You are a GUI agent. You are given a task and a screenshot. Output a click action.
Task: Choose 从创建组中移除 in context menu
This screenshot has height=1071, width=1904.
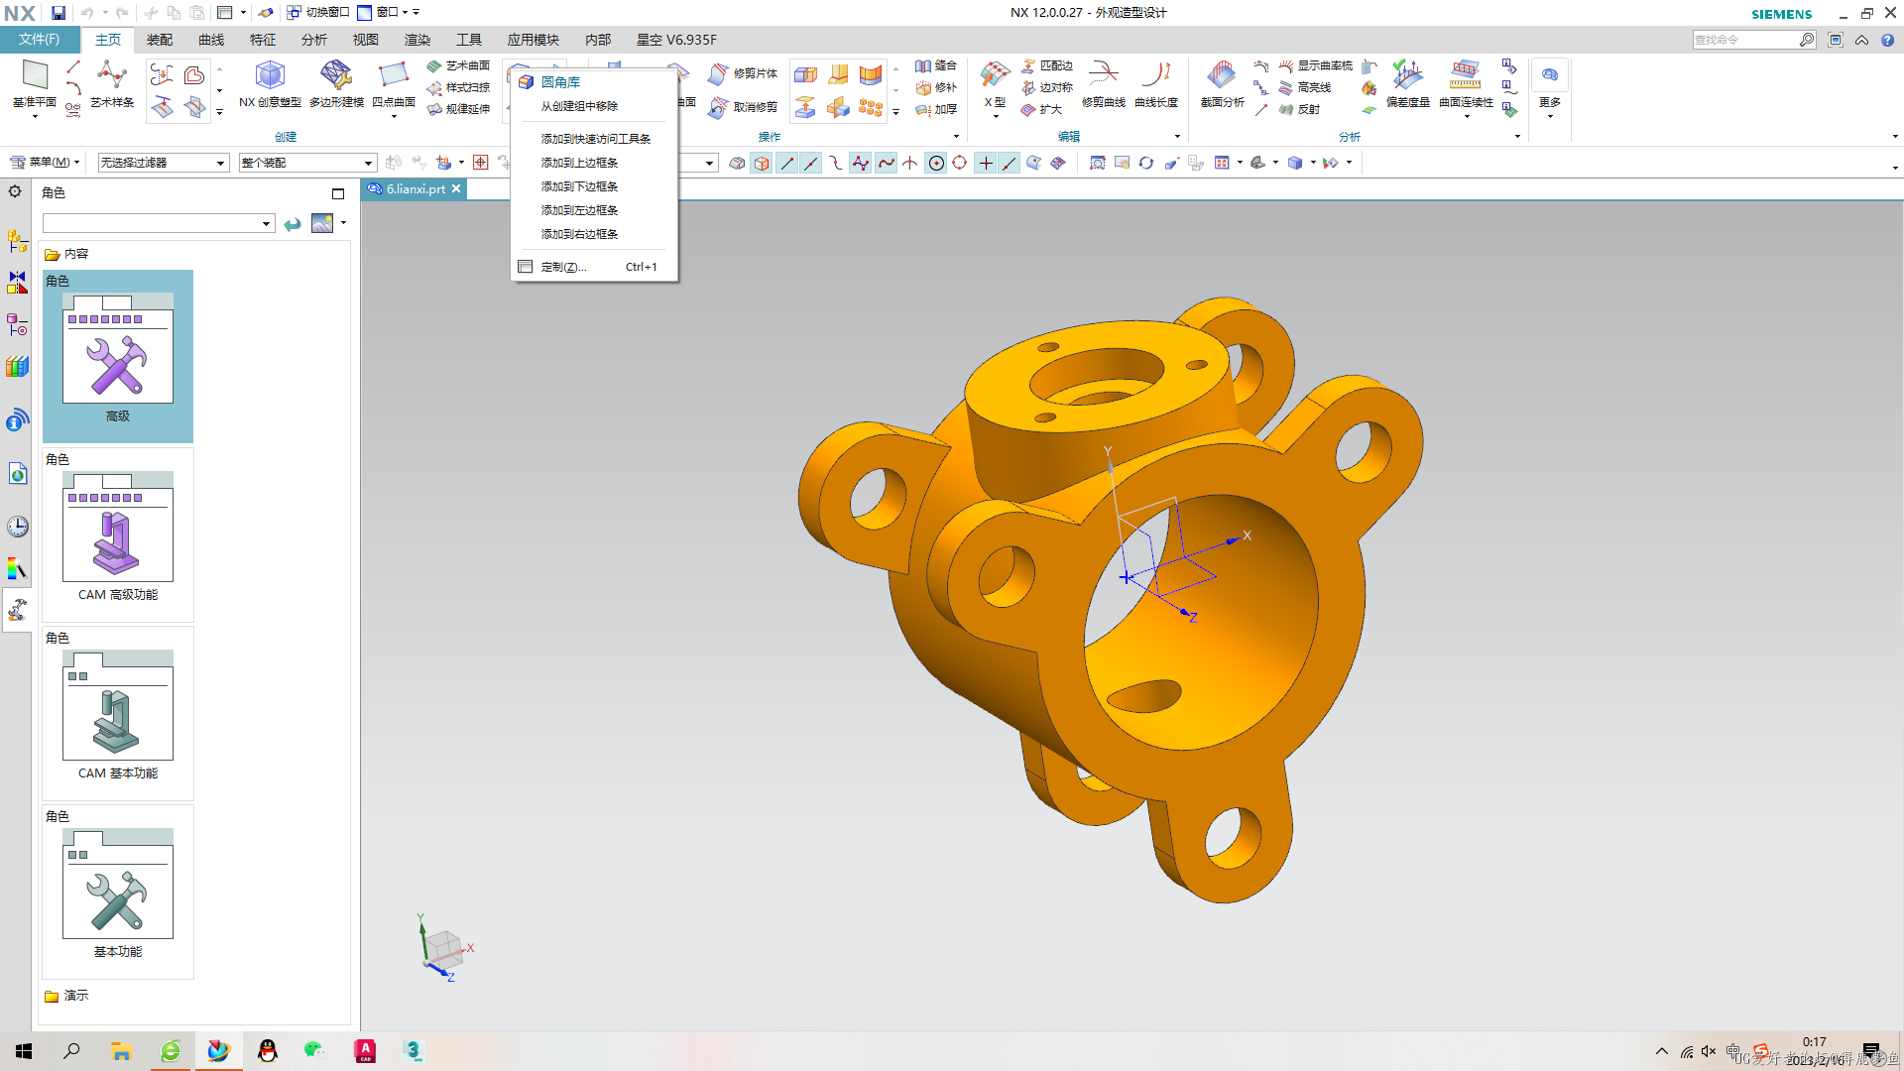579,106
